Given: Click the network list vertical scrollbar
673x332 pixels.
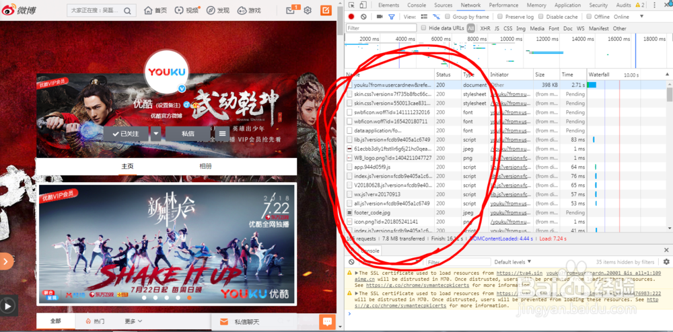Looking at the screenshot, I should (670, 94).
